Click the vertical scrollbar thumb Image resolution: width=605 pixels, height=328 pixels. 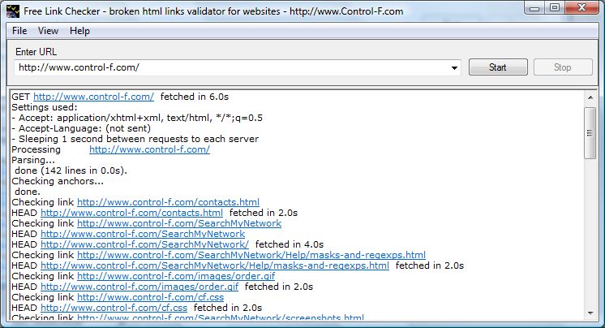(590, 133)
